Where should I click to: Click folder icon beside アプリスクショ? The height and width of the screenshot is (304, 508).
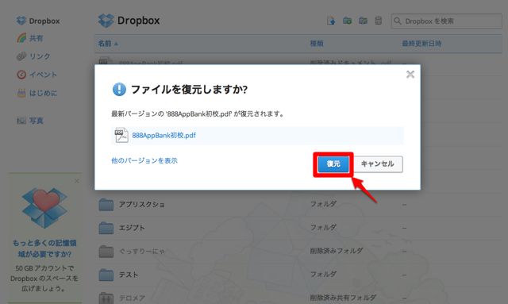click(x=106, y=205)
